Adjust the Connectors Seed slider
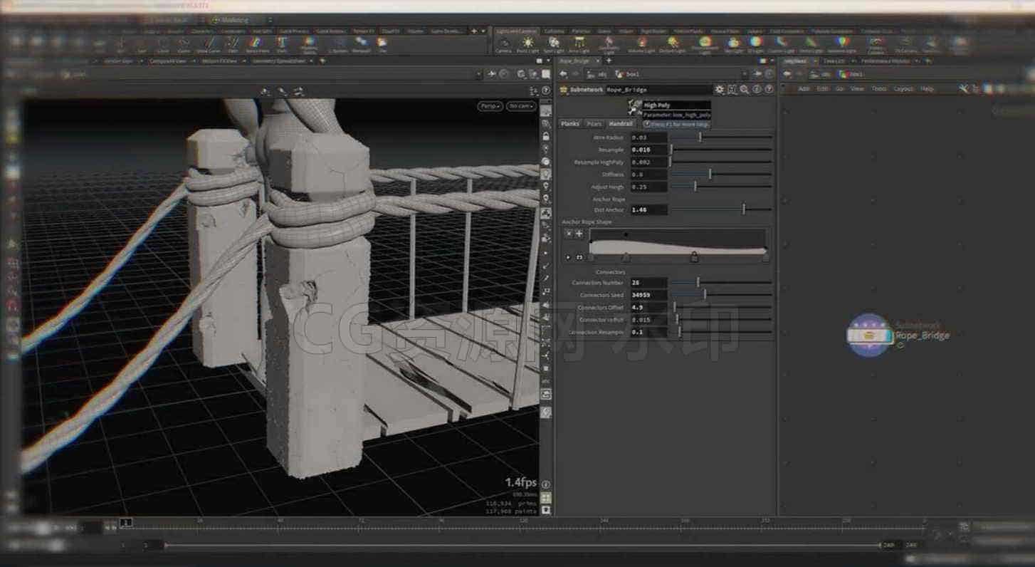 721,295
